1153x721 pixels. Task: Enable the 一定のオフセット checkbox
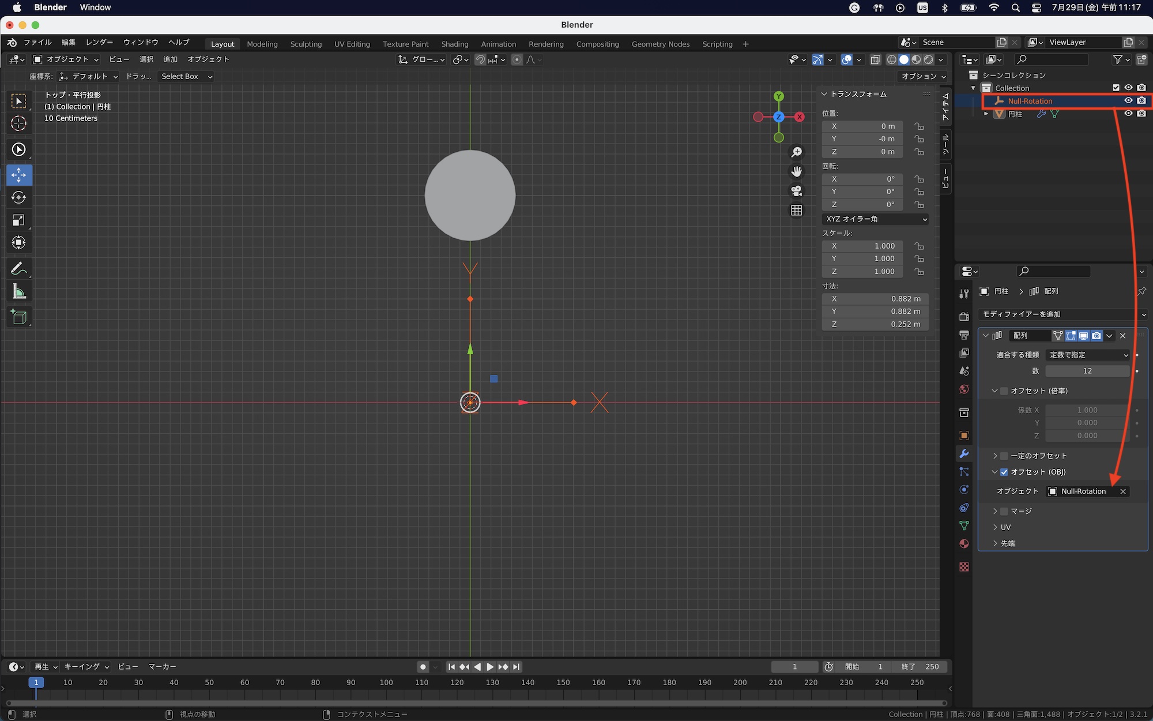1004,456
